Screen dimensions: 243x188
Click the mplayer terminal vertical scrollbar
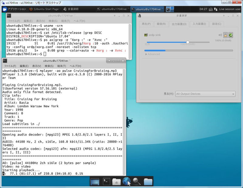click(124, 122)
